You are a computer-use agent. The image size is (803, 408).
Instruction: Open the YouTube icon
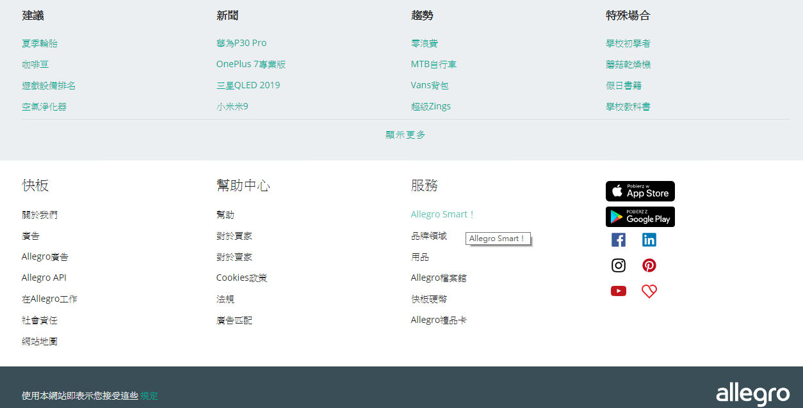tap(619, 291)
